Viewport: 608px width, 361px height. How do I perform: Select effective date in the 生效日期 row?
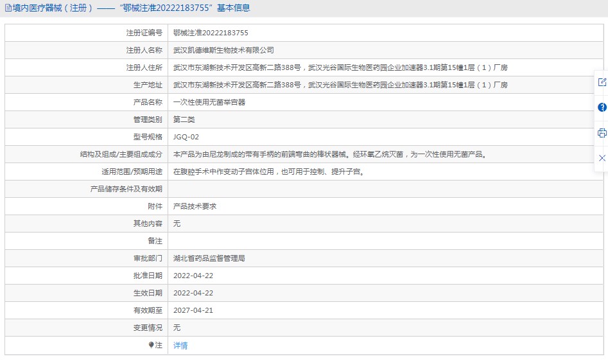coord(193,293)
